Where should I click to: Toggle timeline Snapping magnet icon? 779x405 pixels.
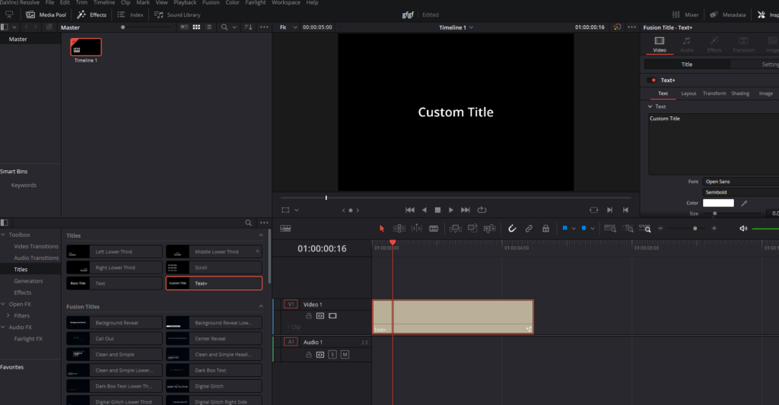(x=512, y=228)
